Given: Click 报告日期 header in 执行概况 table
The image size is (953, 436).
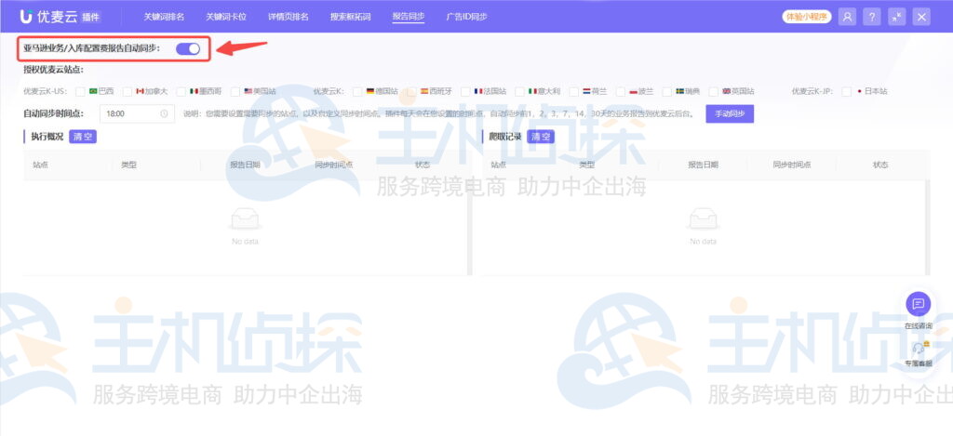Looking at the screenshot, I should tap(245, 165).
